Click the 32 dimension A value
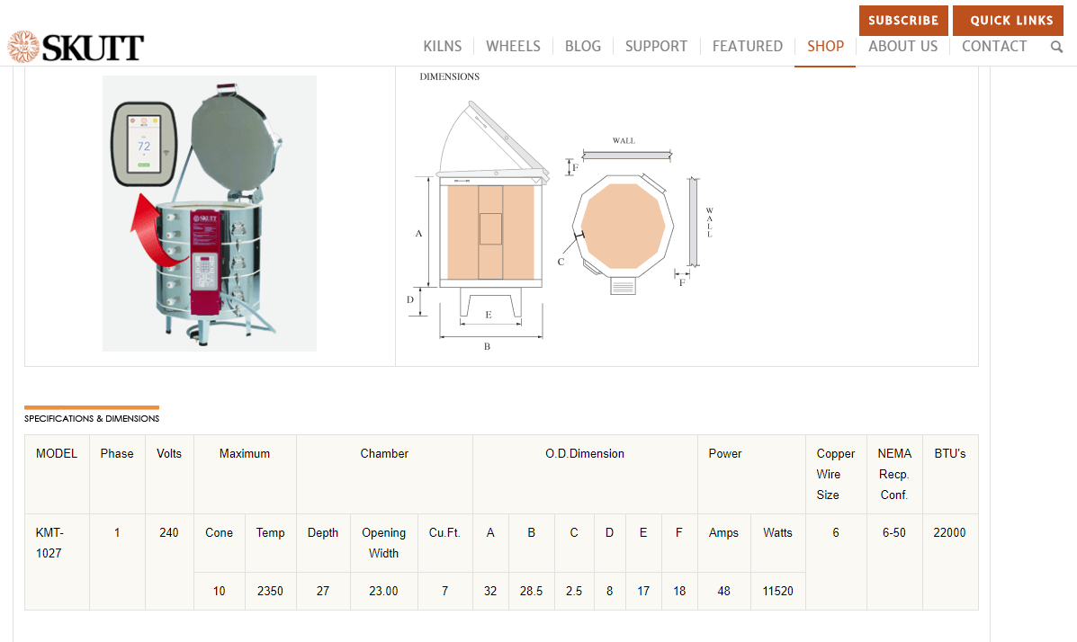 click(489, 591)
